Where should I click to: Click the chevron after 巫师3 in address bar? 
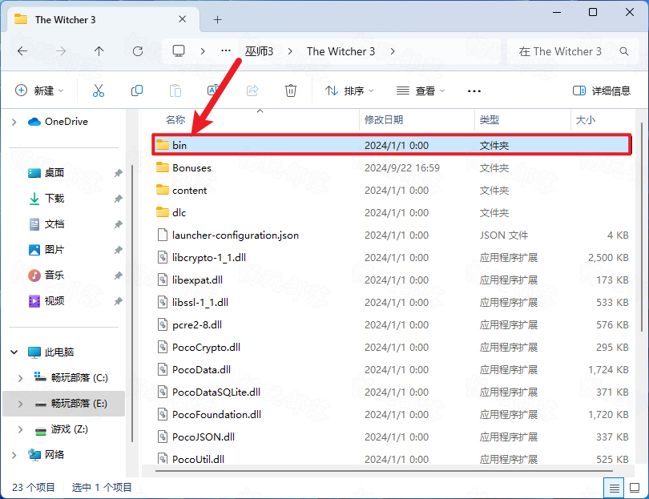pyautogui.click(x=290, y=51)
